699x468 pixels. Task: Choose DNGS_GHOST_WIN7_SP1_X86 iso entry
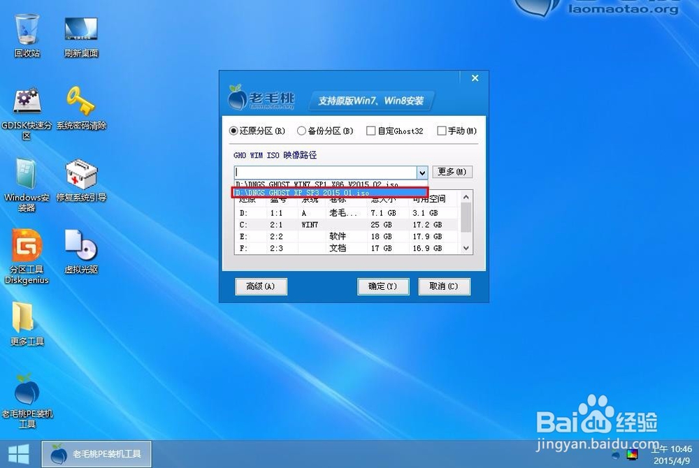point(331,184)
